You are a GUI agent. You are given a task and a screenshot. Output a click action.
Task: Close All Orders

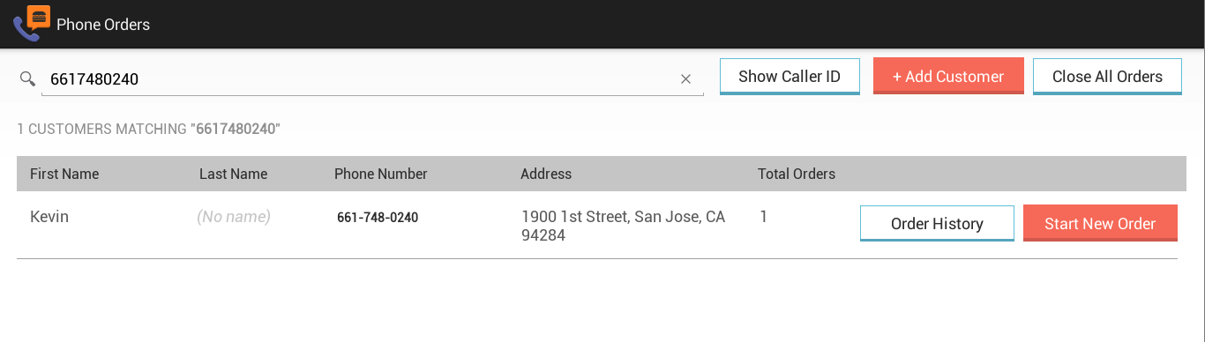(x=1107, y=77)
